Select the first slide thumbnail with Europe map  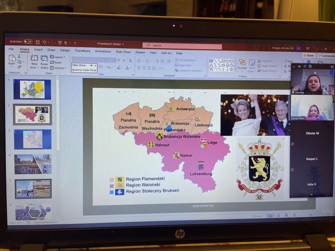(32, 89)
